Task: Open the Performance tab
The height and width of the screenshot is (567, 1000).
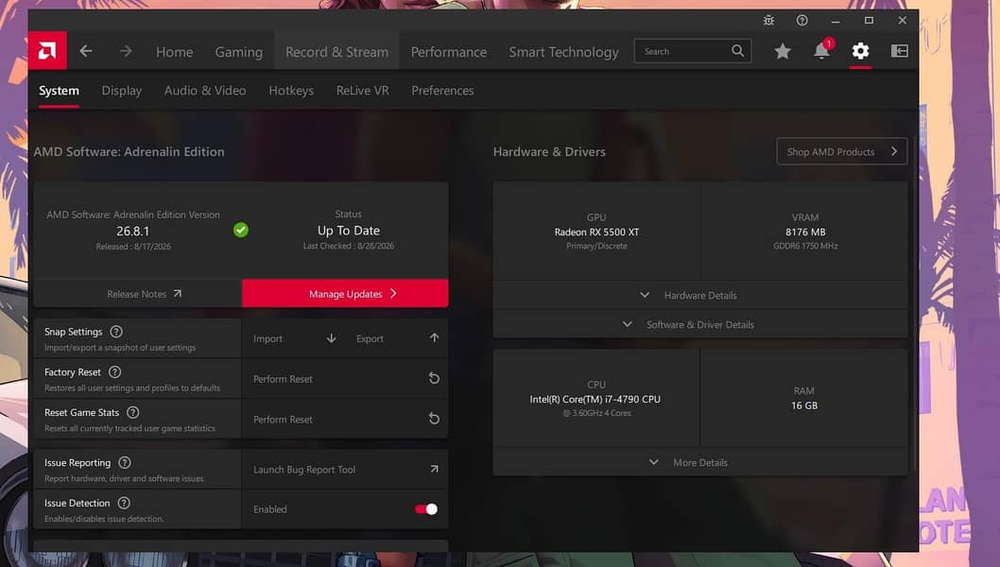Action: 448,52
